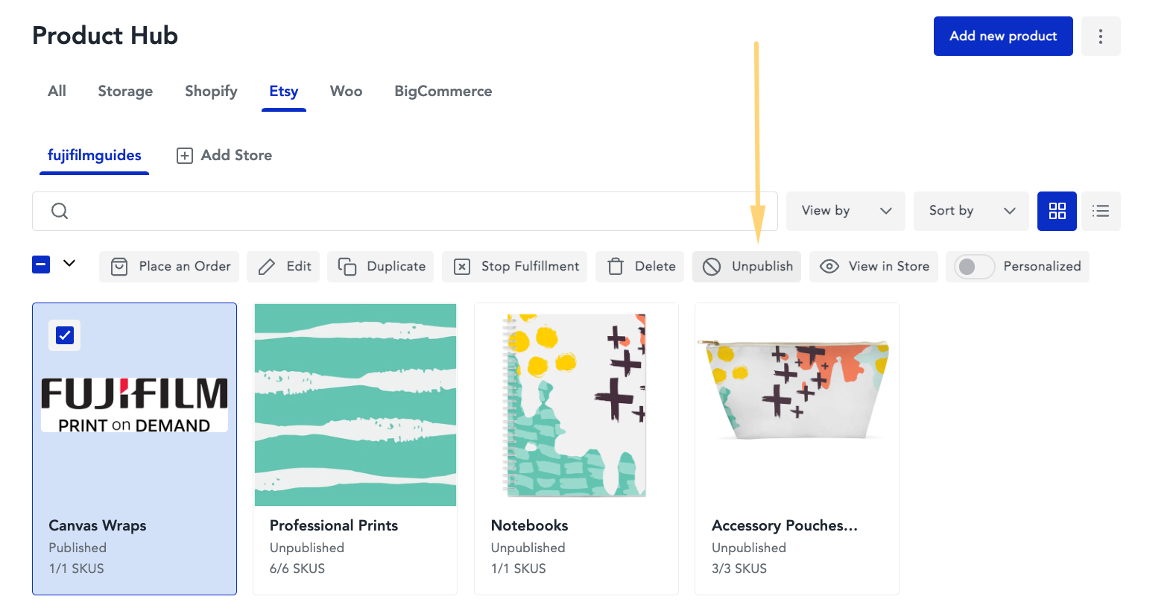Viewport: 1176px width, 611px height.
Task: Delete the selected product
Action: coord(640,267)
